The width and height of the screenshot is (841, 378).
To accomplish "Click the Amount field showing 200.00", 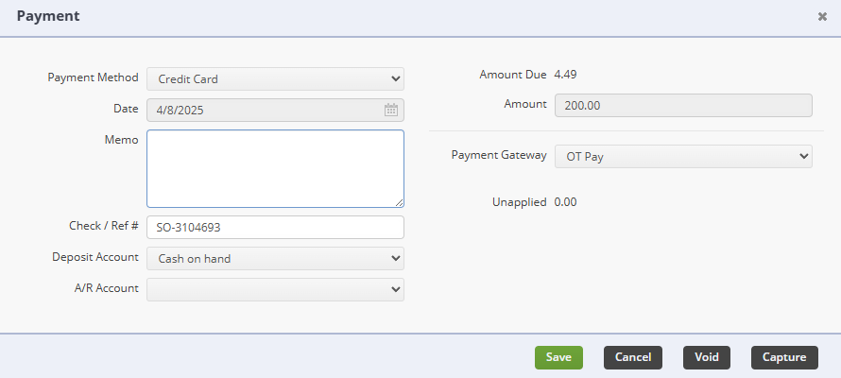I will click(683, 105).
